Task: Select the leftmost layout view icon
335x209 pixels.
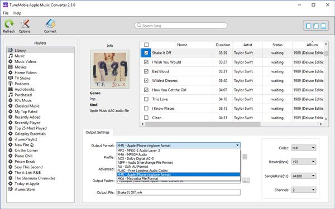Action: click(x=309, y=26)
